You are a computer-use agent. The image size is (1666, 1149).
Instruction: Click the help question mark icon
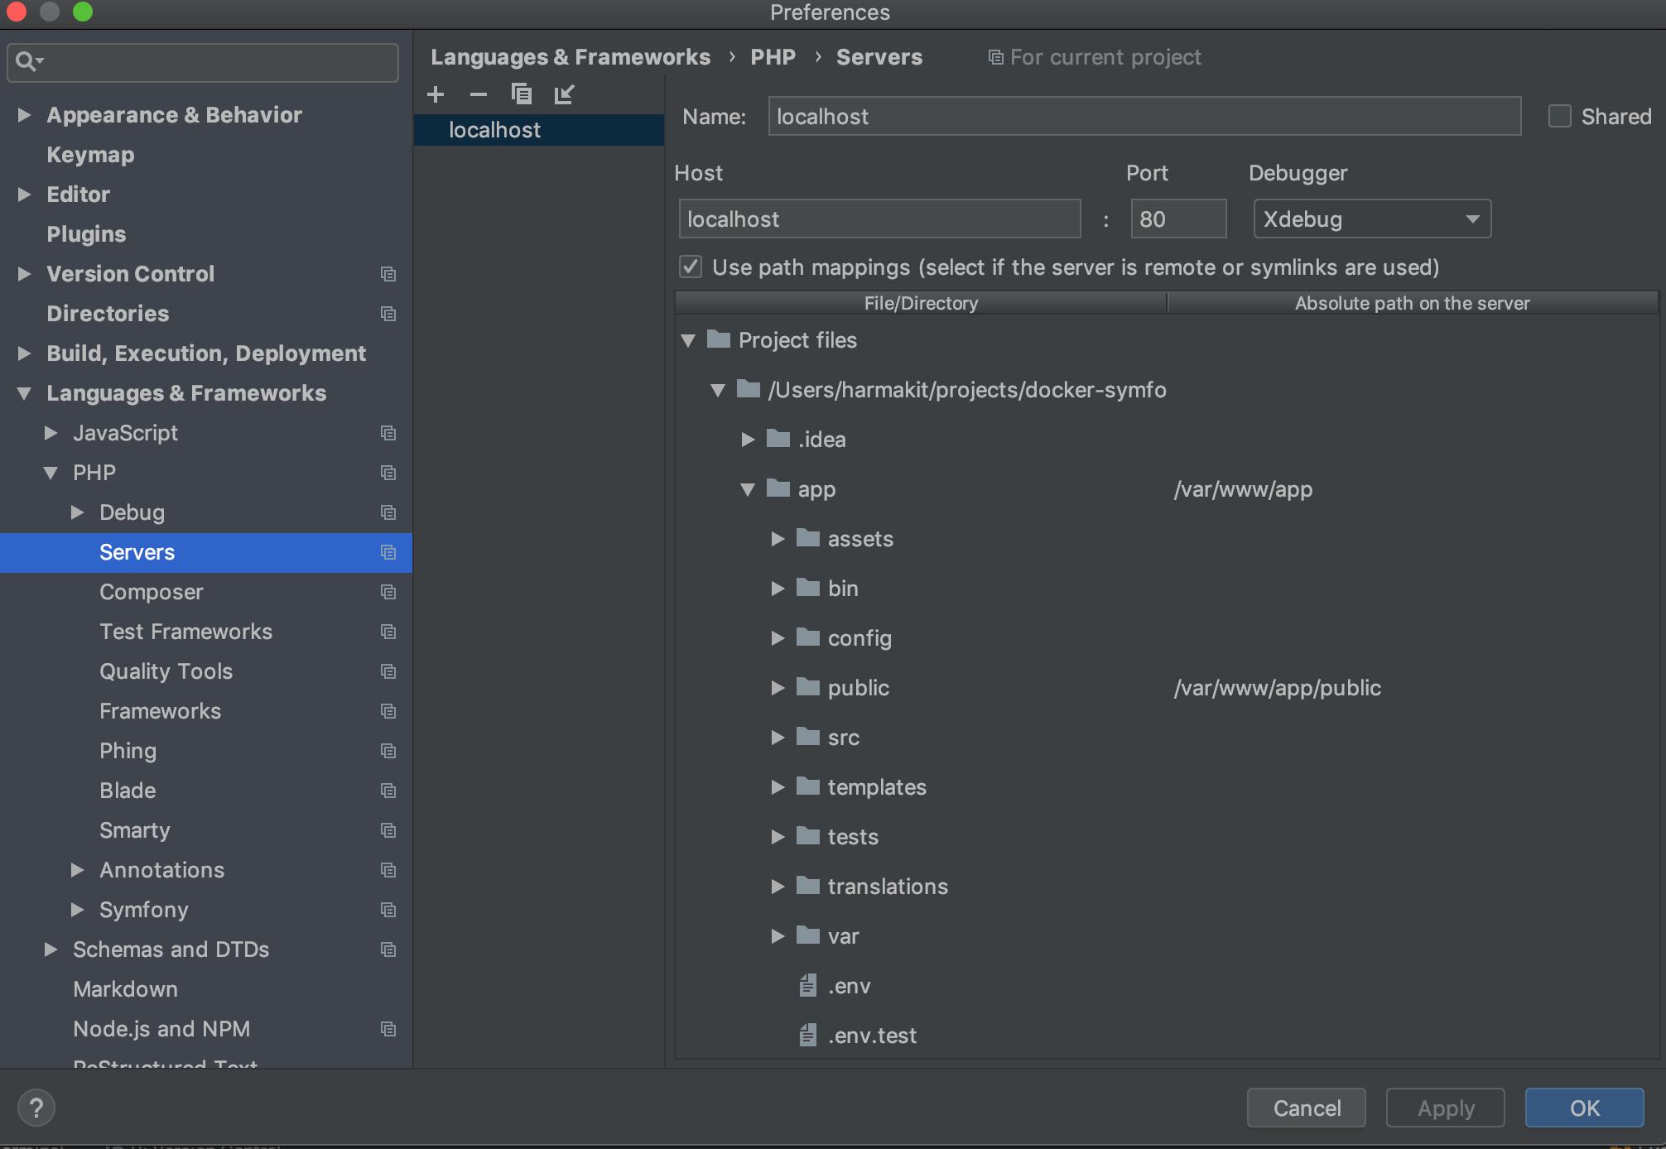(36, 1108)
